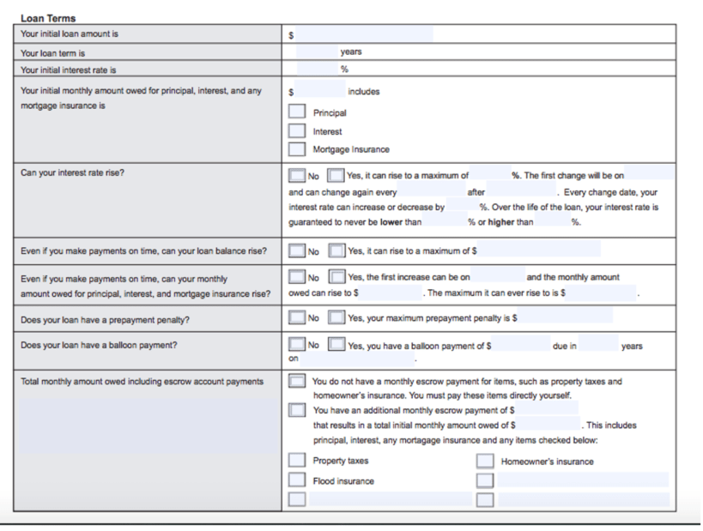Check the additional monthly escrow payment option

296,410
